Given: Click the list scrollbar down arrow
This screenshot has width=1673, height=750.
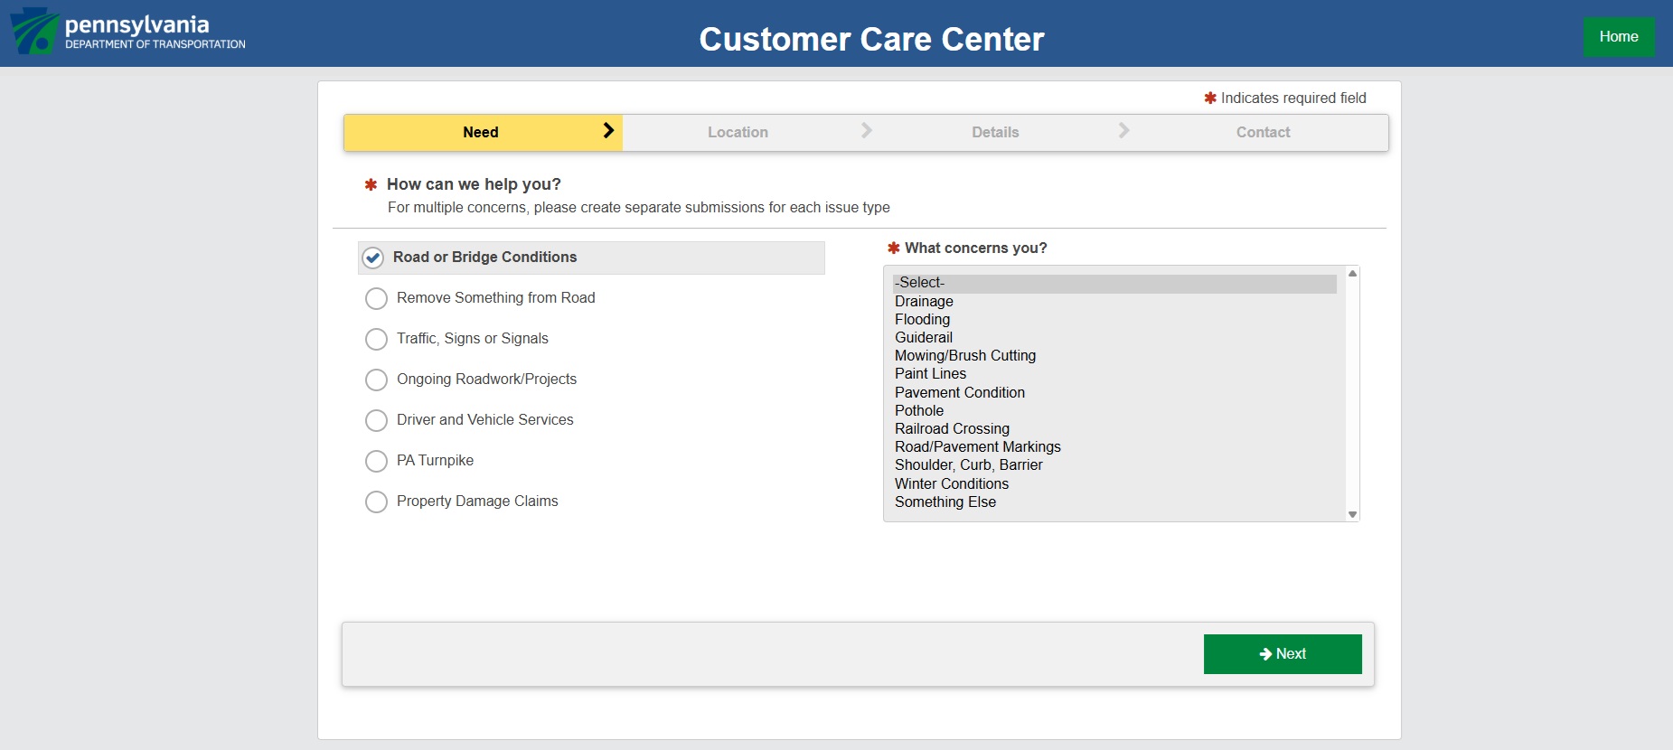Looking at the screenshot, I should tap(1352, 514).
